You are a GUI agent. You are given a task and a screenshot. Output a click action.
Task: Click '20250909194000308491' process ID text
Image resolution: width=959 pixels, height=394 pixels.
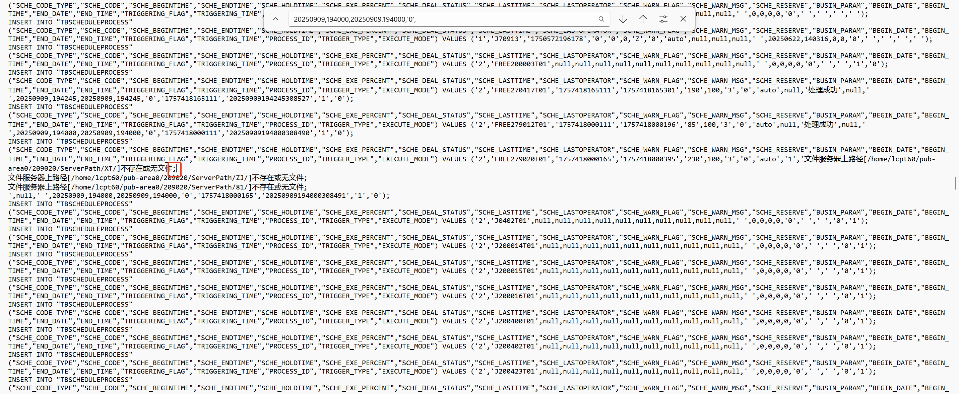(305, 196)
